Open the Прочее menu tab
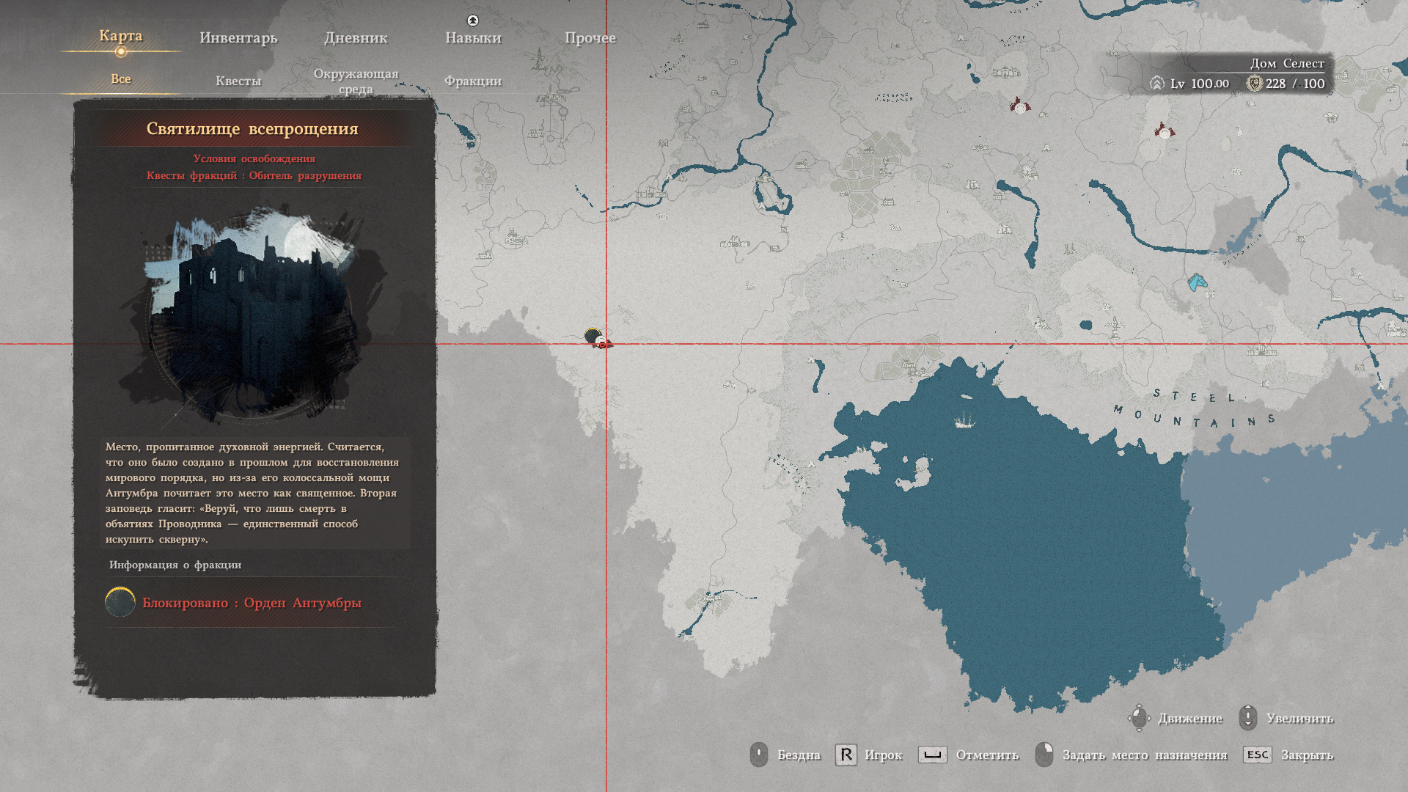 [x=590, y=37]
